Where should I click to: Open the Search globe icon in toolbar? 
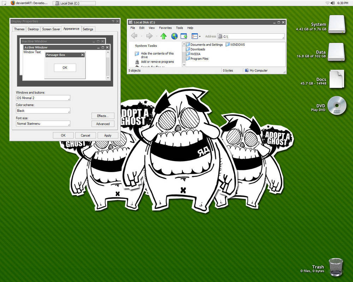click(174, 36)
